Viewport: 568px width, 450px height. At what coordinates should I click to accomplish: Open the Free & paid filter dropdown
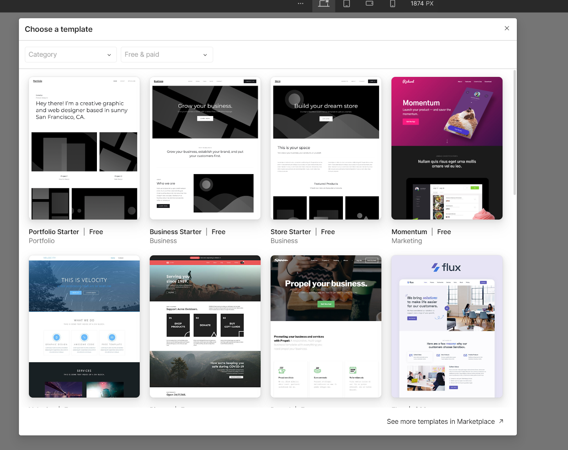[167, 55]
